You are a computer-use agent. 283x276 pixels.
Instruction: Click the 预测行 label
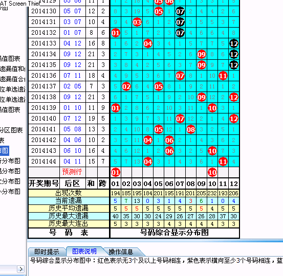coord(72,172)
